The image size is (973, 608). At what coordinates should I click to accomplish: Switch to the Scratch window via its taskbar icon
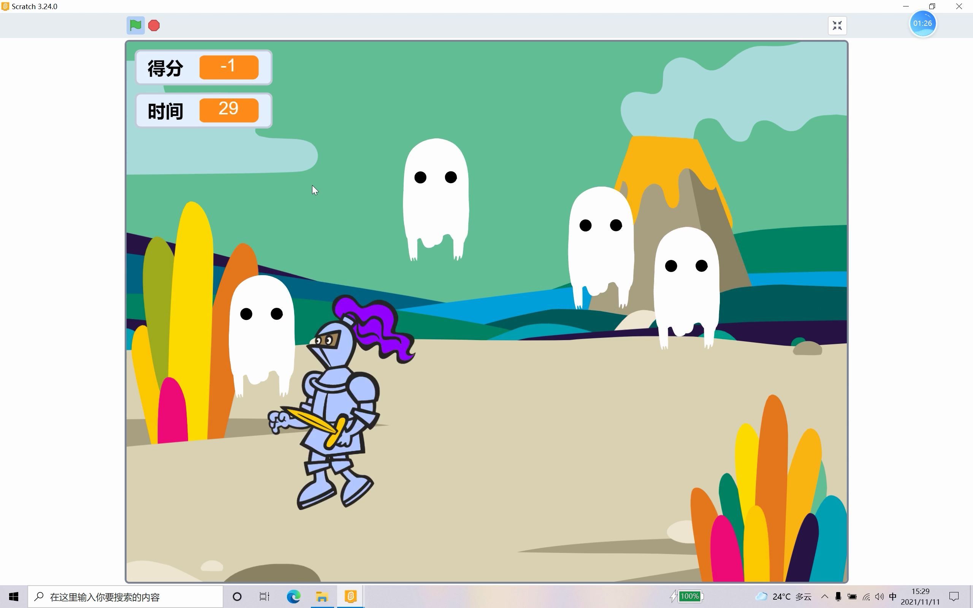[350, 596]
